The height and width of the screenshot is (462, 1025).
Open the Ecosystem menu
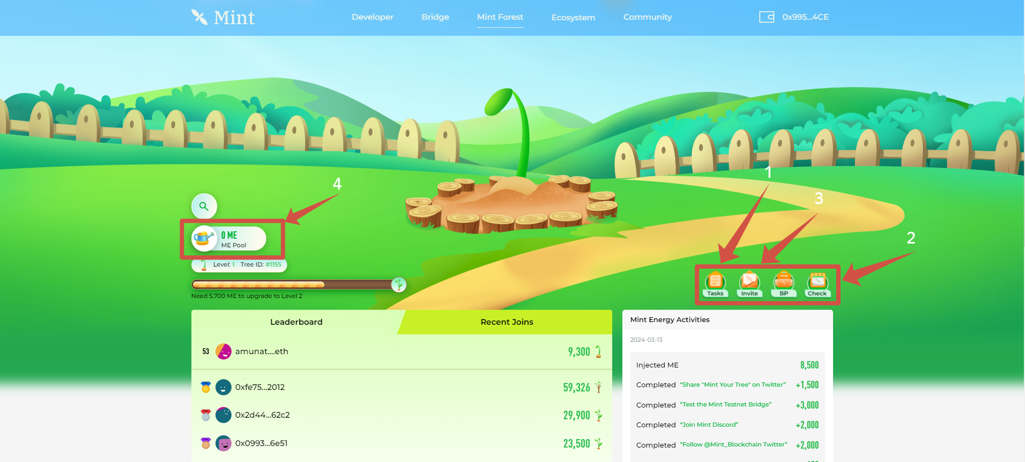point(573,18)
